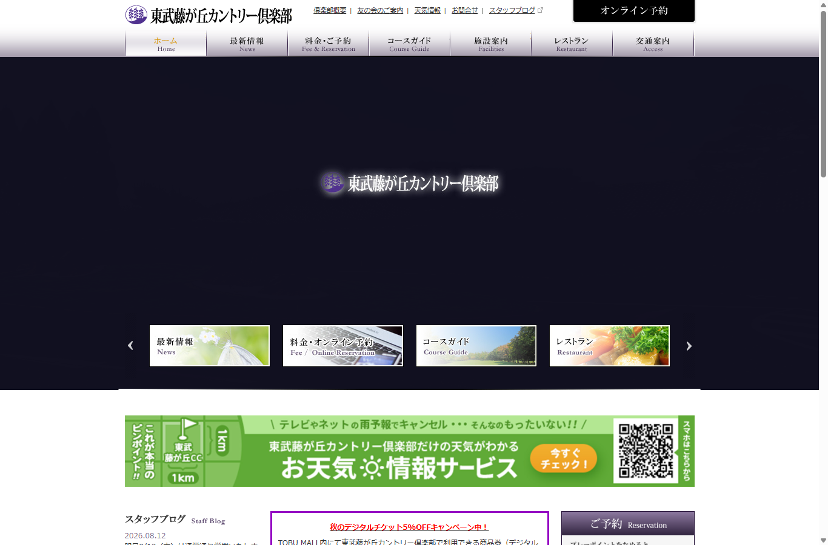Open the オンライン予約 button
The width and height of the screenshot is (828, 545).
coord(634,11)
